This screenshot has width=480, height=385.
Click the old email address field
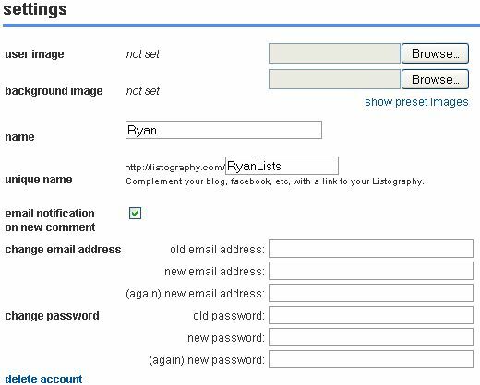point(371,249)
